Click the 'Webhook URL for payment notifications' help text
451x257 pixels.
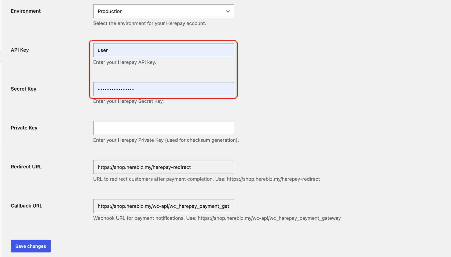click(217, 218)
